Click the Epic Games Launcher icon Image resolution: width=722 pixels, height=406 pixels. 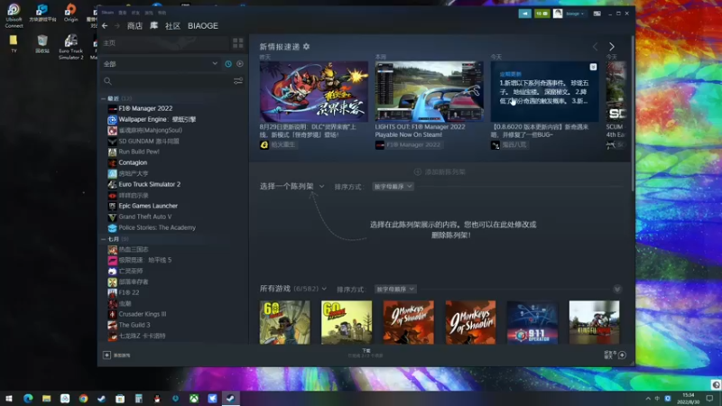click(112, 206)
